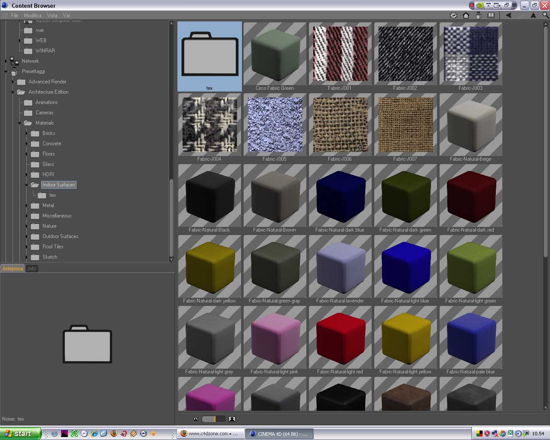The width and height of the screenshot is (550, 440).
Task: Select the Circo Fabric Green material
Action: tap(275, 56)
